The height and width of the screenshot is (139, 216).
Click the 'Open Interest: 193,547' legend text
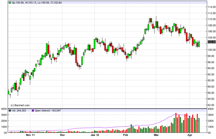click(x=48, y=111)
